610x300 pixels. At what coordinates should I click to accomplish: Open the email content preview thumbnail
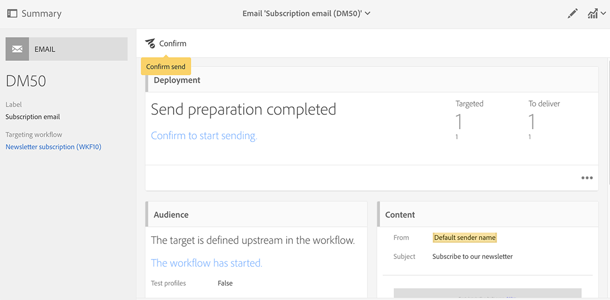pyautogui.click(x=487, y=293)
